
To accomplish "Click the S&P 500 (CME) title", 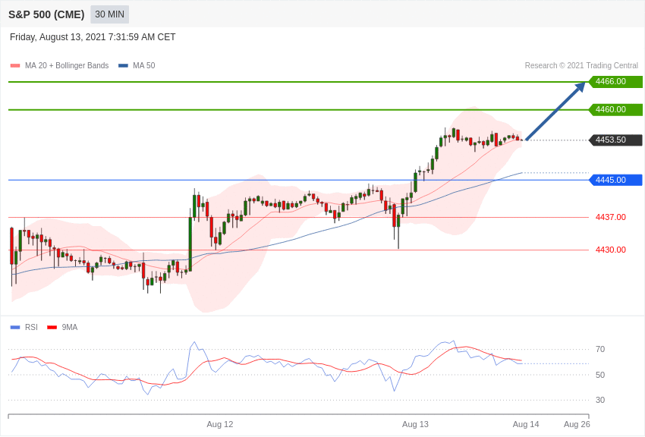I will (46, 14).
